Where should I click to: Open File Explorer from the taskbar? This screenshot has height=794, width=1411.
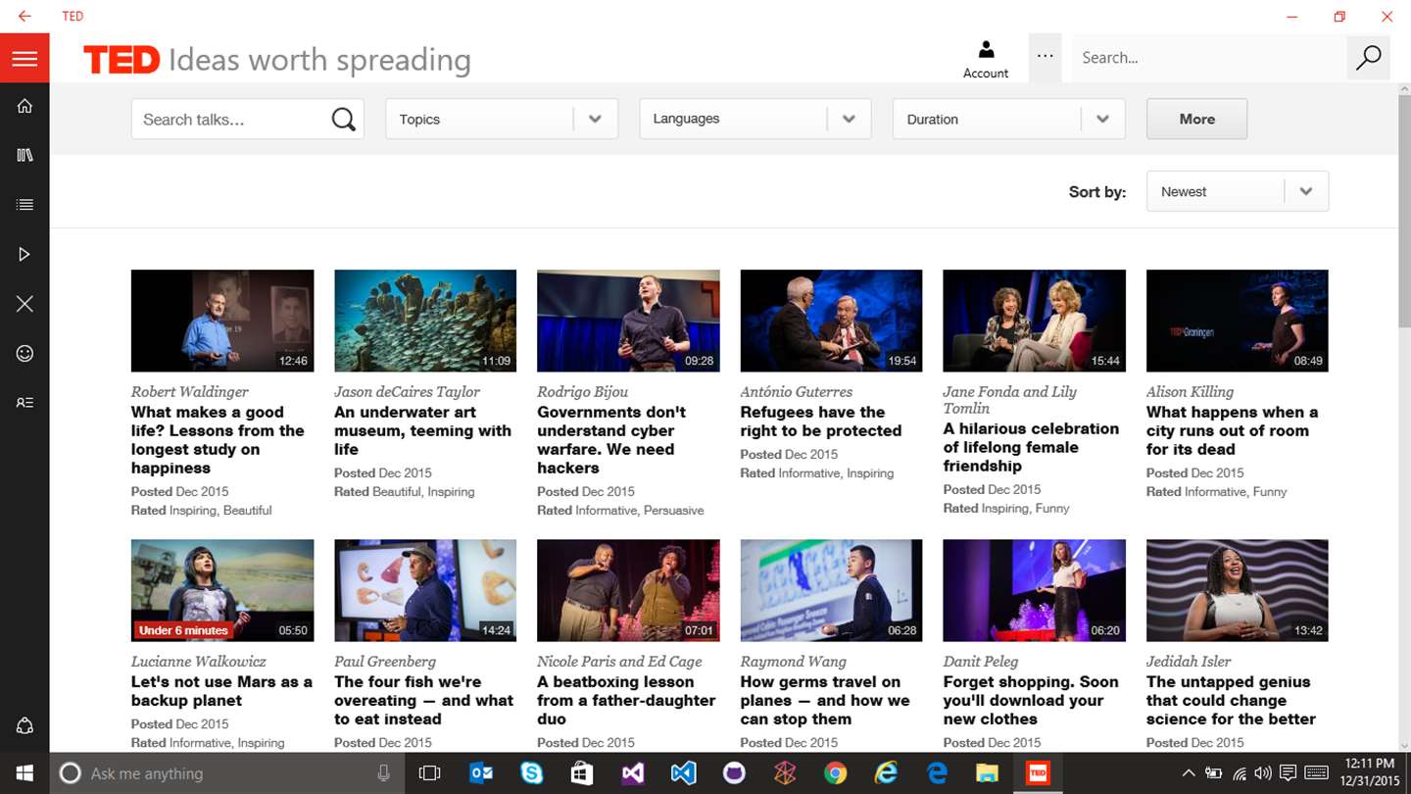click(988, 773)
